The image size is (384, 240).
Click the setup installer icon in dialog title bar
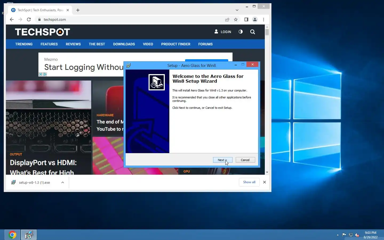(x=129, y=65)
